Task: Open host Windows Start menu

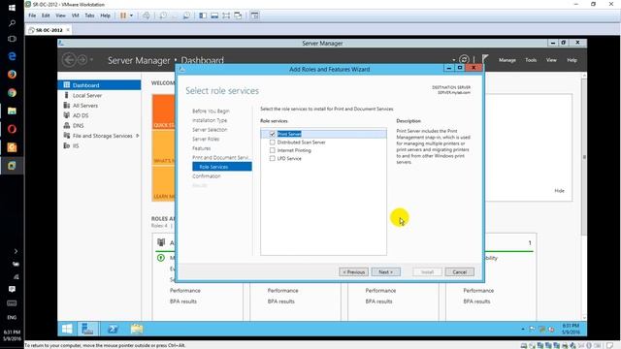Action: point(12,7)
